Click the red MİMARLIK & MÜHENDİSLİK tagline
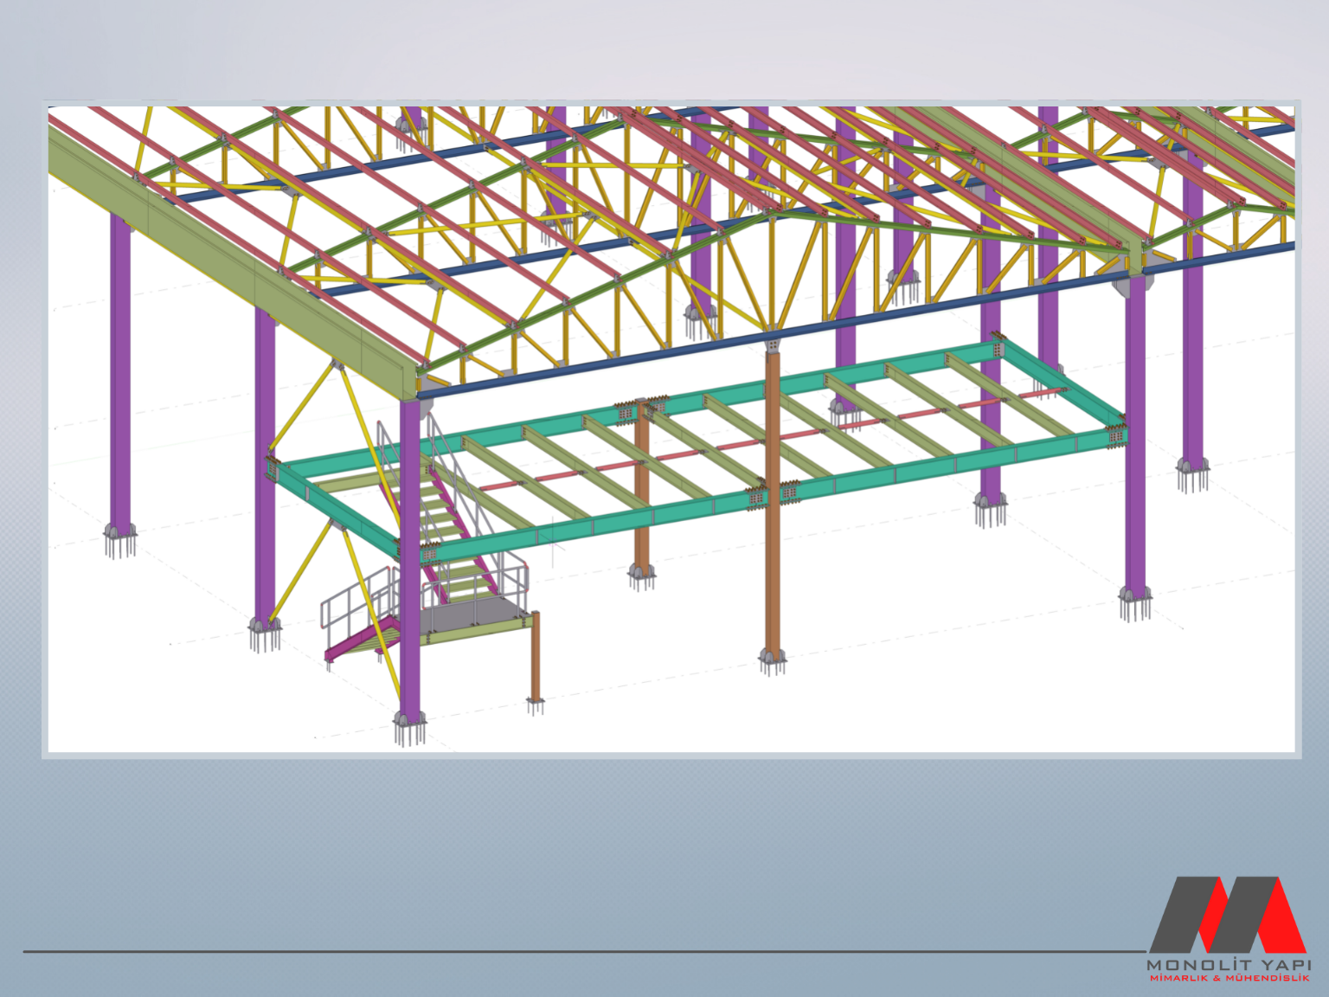The height and width of the screenshot is (997, 1329). coord(1229,979)
